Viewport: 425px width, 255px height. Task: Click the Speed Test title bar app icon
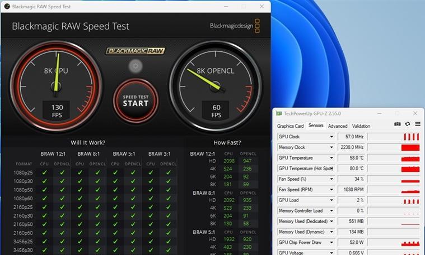point(7,6)
